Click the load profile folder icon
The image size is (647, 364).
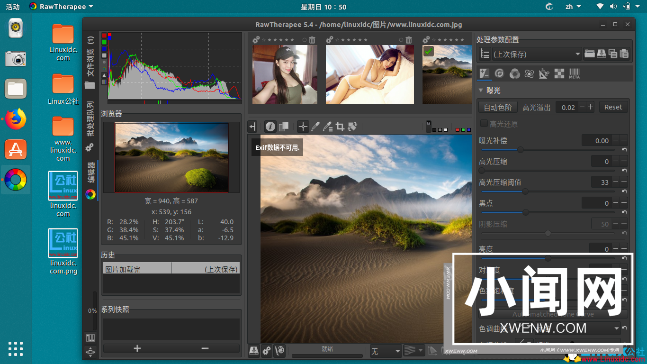coord(589,54)
